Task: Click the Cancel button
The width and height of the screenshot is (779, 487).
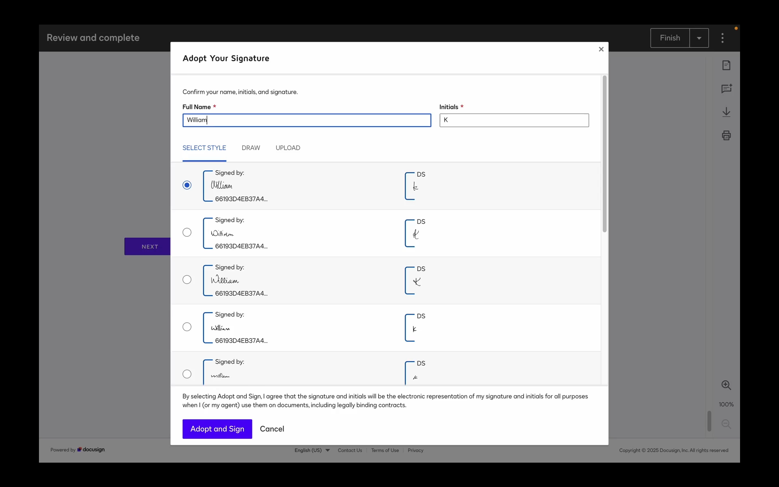Action: tap(272, 429)
